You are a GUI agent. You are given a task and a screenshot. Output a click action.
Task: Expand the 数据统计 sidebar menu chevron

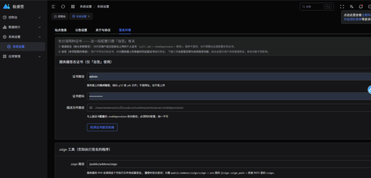point(40,27)
